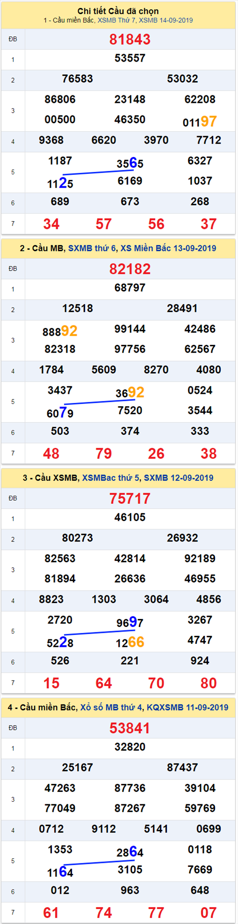Select fifth prize number 2864
Viewport: 238px width, 924px height.
click(130, 852)
